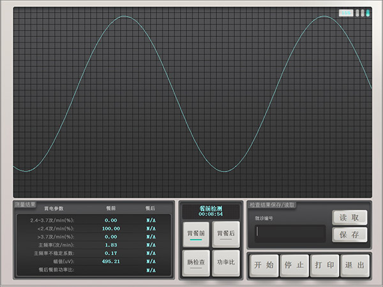The height and width of the screenshot is (287, 383).
Task: Select the 1.83 main frequency value
Action: [111, 245]
